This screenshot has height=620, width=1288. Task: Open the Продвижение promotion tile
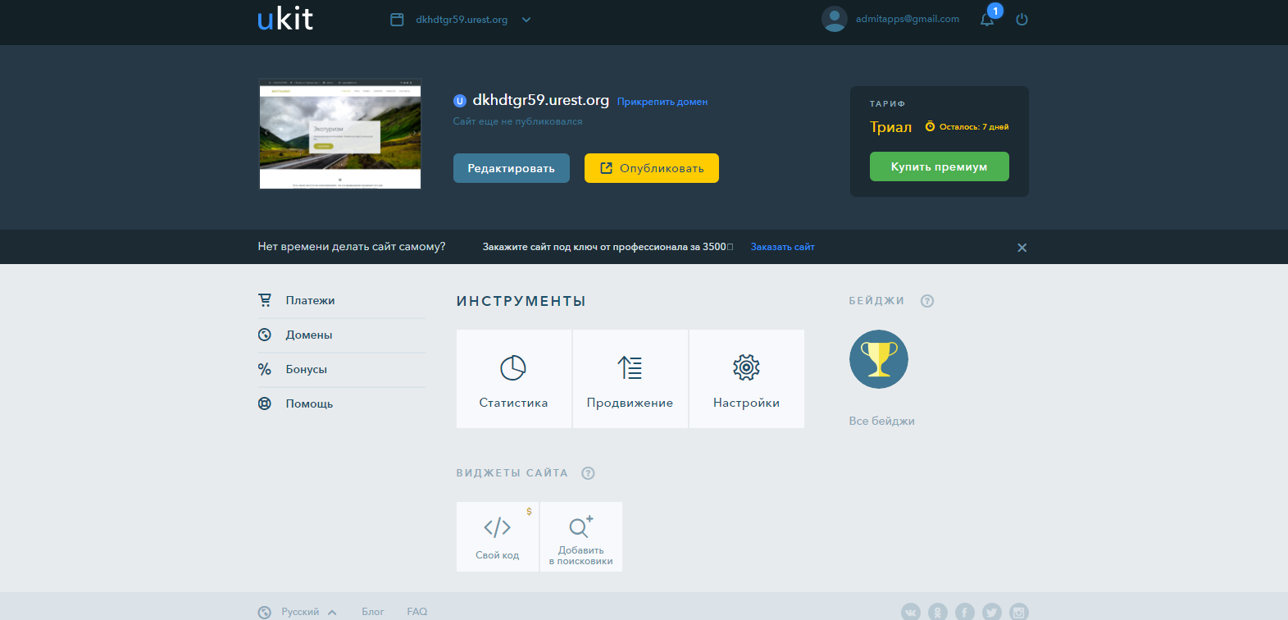click(630, 379)
